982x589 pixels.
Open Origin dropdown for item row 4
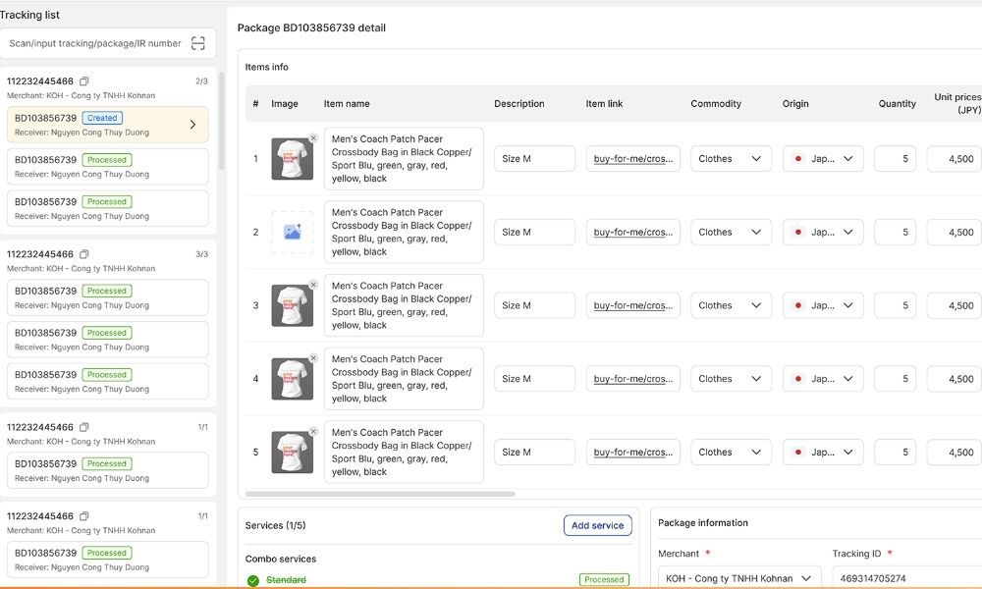pyautogui.click(x=823, y=379)
